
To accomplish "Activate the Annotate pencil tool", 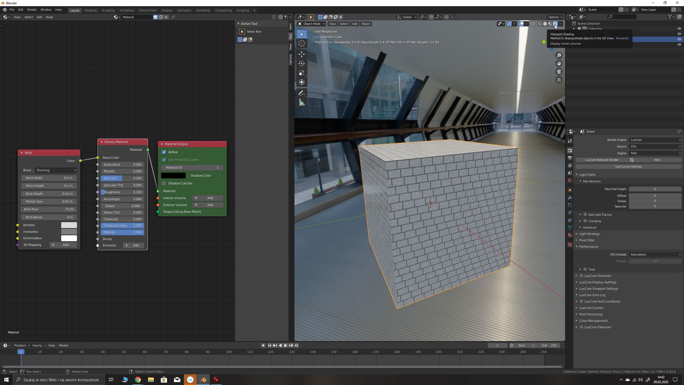I will point(302,93).
